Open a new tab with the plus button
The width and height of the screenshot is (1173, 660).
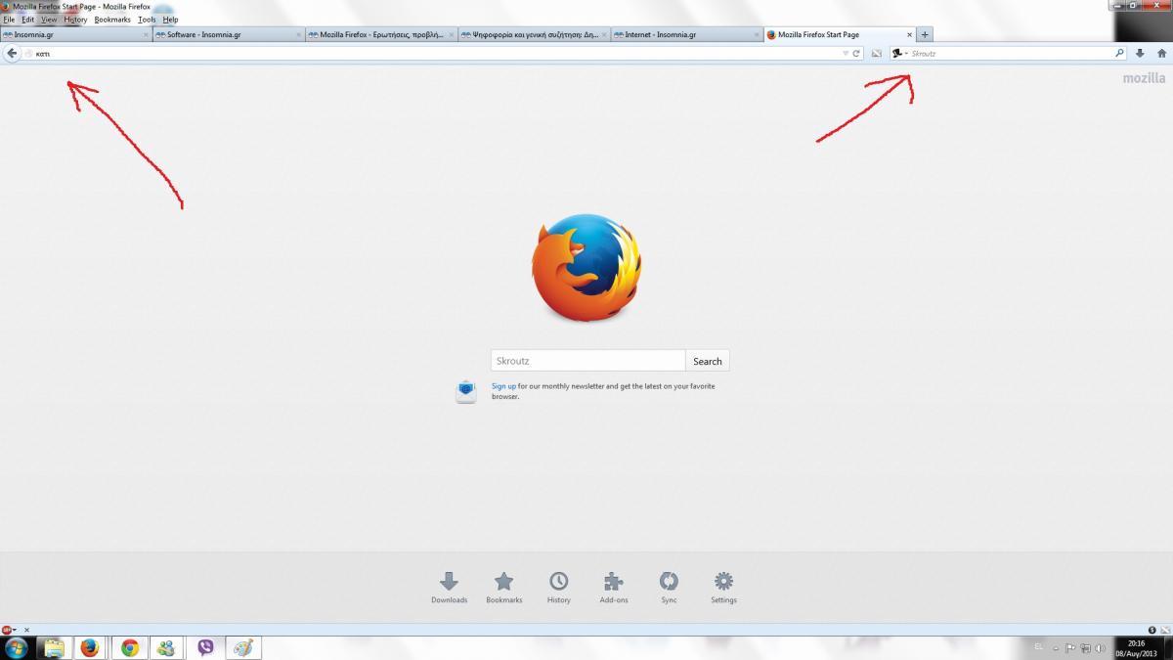pos(926,34)
